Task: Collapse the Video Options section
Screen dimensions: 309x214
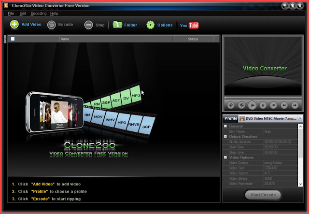Action: [225, 157]
